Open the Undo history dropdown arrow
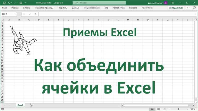This screenshot has height=111, width=198. tap(12, 3)
